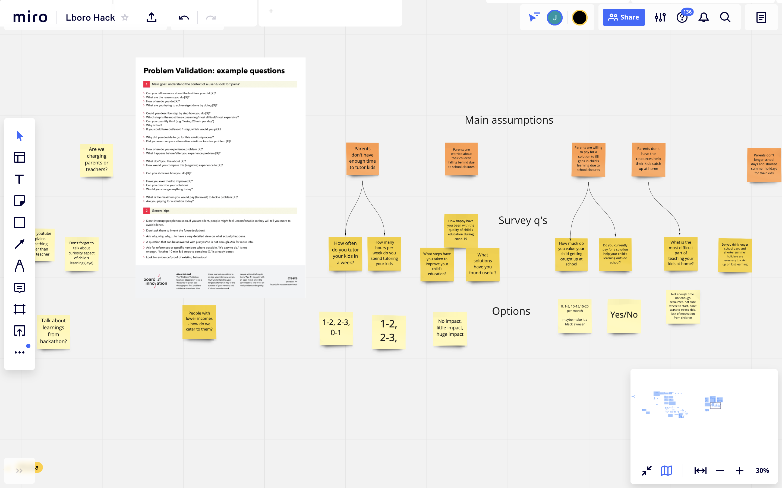Toggle the minimap panel

click(666, 471)
